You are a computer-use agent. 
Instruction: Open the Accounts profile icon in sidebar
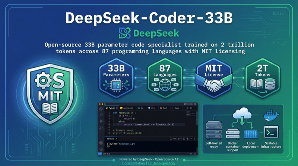[x=101, y=143]
